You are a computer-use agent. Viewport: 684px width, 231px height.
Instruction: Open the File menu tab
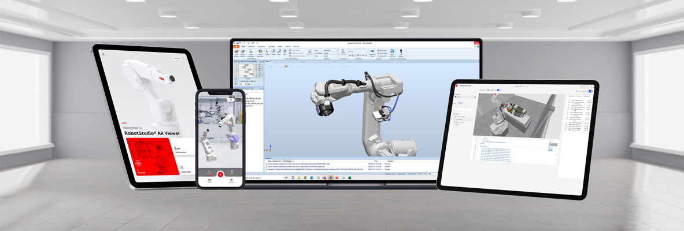[x=235, y=46]
